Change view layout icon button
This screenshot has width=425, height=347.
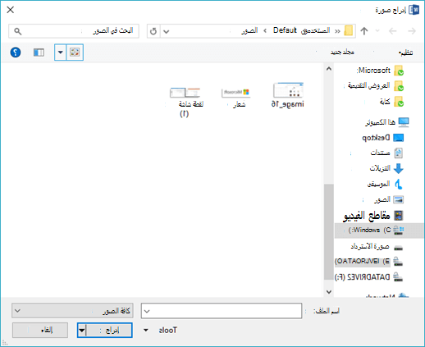[75, 52]
